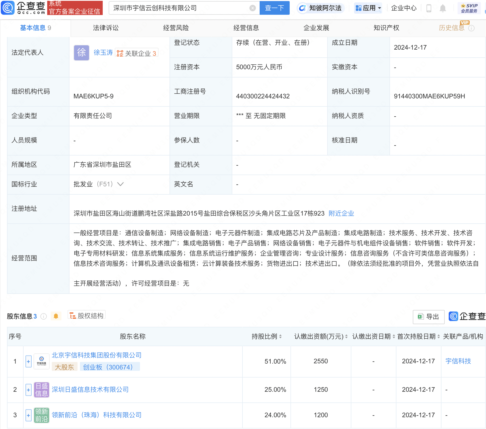Screen dimensions: 486x429
Task: Switch to 法律诉讼 tab
Action: pos(106,28)
